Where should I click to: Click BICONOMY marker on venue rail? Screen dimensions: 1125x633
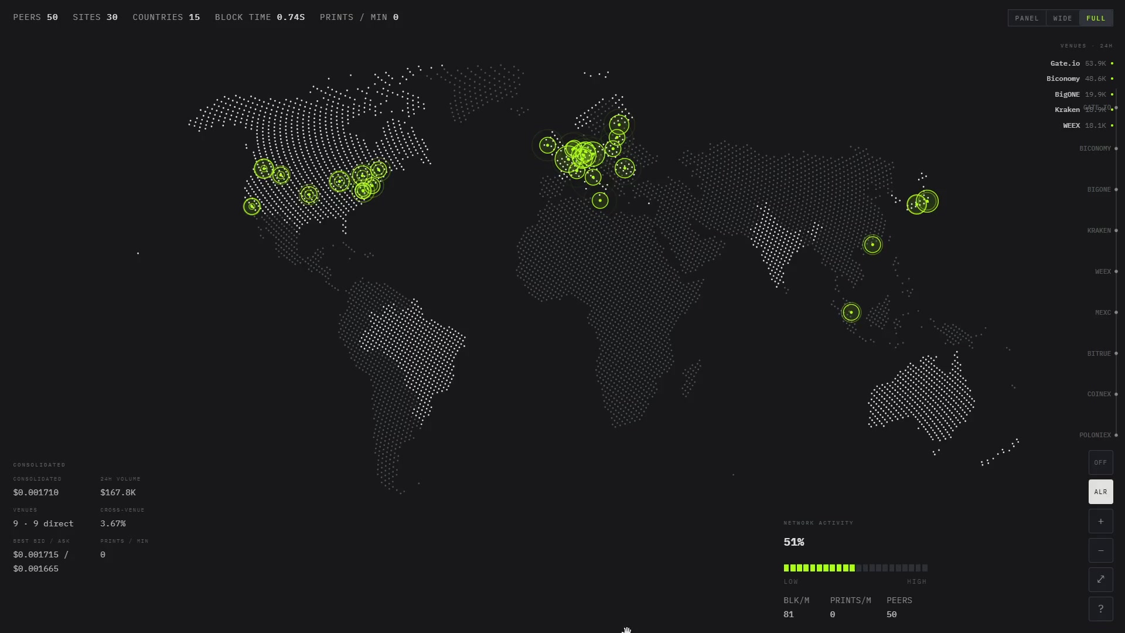(x=1116, y=149)
